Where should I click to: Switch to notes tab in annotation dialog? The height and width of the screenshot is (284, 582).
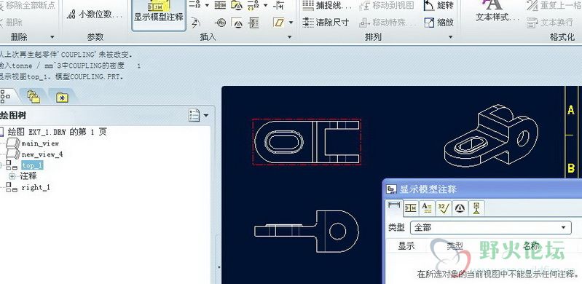427,208
